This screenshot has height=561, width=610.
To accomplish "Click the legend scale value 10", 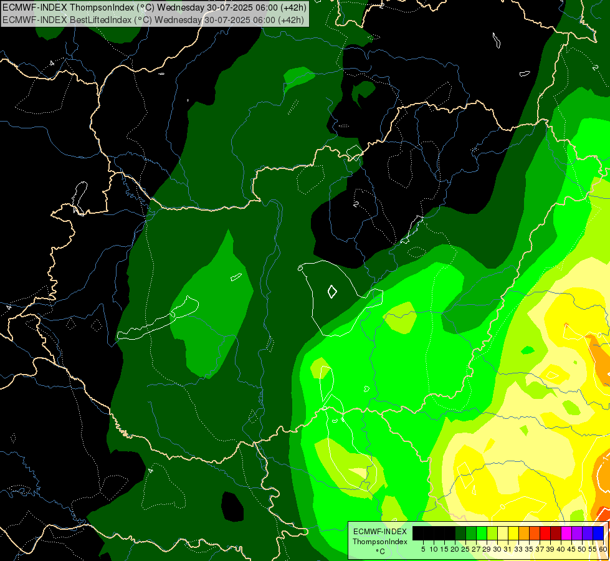I will (x=434, y=549).
